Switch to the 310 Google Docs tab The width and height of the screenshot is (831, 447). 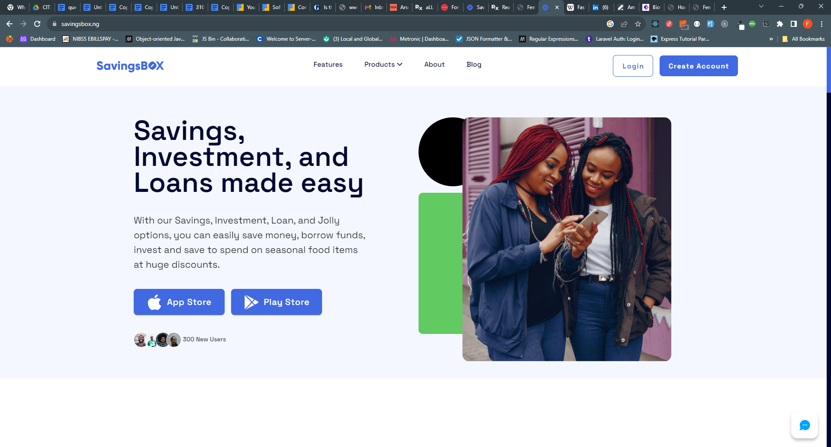coord(195,7)
